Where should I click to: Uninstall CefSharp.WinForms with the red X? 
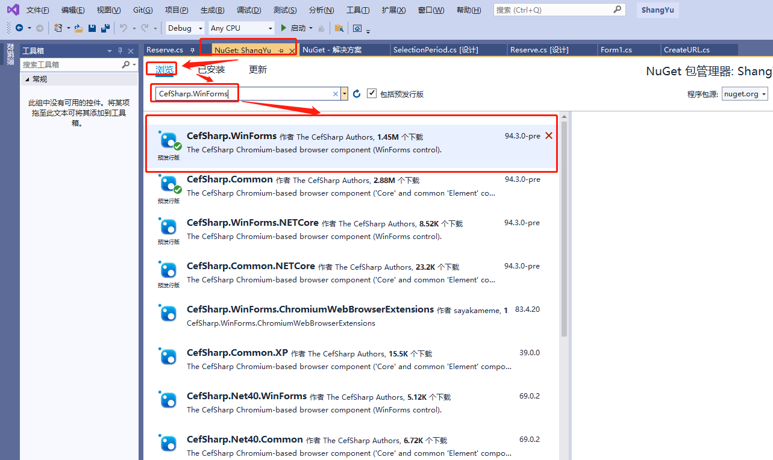[548, 135]
